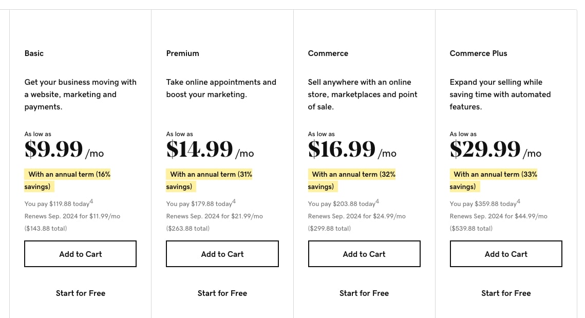Open footnote 4 beside Premium $179.88 today

click(x=234, y=201)
